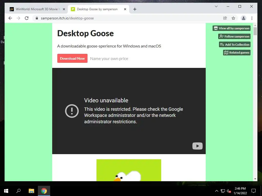View site info via the lock icon
This screenshot has width=262, height=196.
click(x=37, y=18)
